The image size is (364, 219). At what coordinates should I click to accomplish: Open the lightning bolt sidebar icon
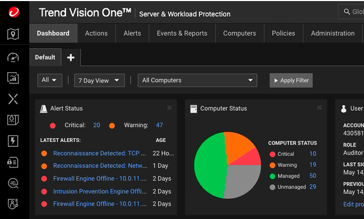(13, 141)
